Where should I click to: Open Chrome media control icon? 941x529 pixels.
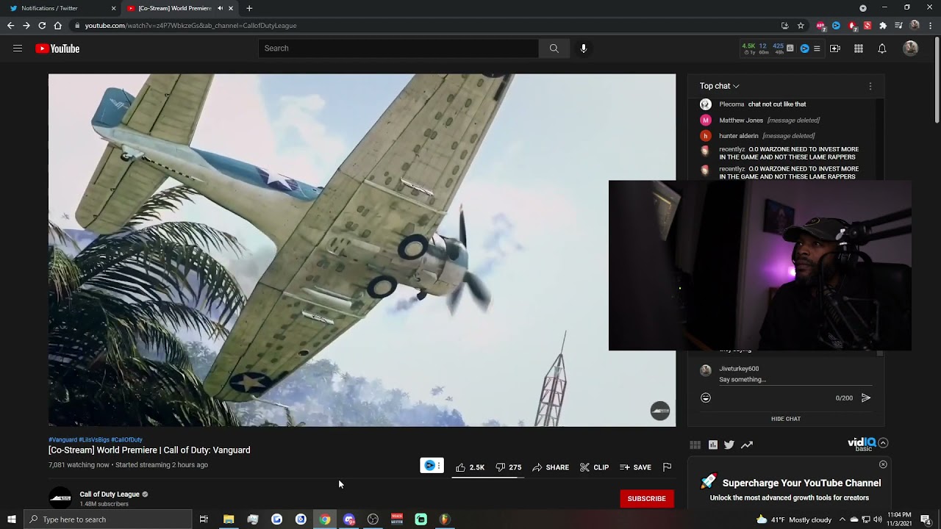click(x=898, y=26)
